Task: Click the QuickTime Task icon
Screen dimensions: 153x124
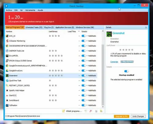Action: tap(7, 80)
